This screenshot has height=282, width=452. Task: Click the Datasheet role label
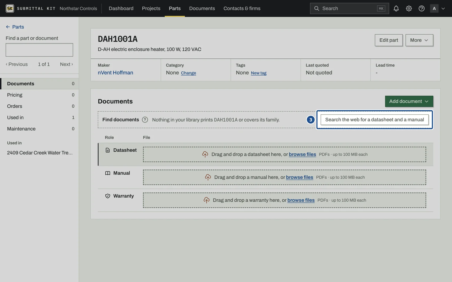click(125, 150)
